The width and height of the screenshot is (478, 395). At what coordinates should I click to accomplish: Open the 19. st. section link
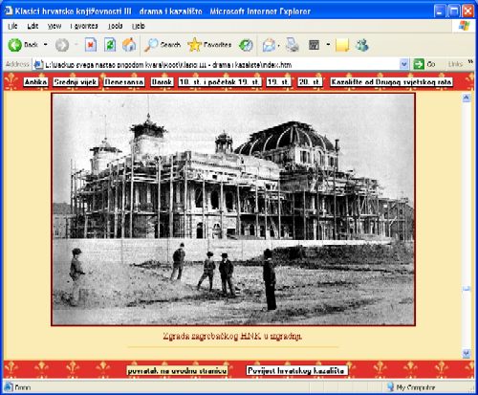point(278,82)
